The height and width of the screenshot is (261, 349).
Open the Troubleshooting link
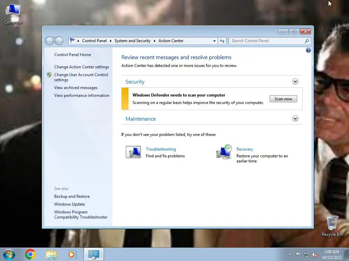pos(161,149)
